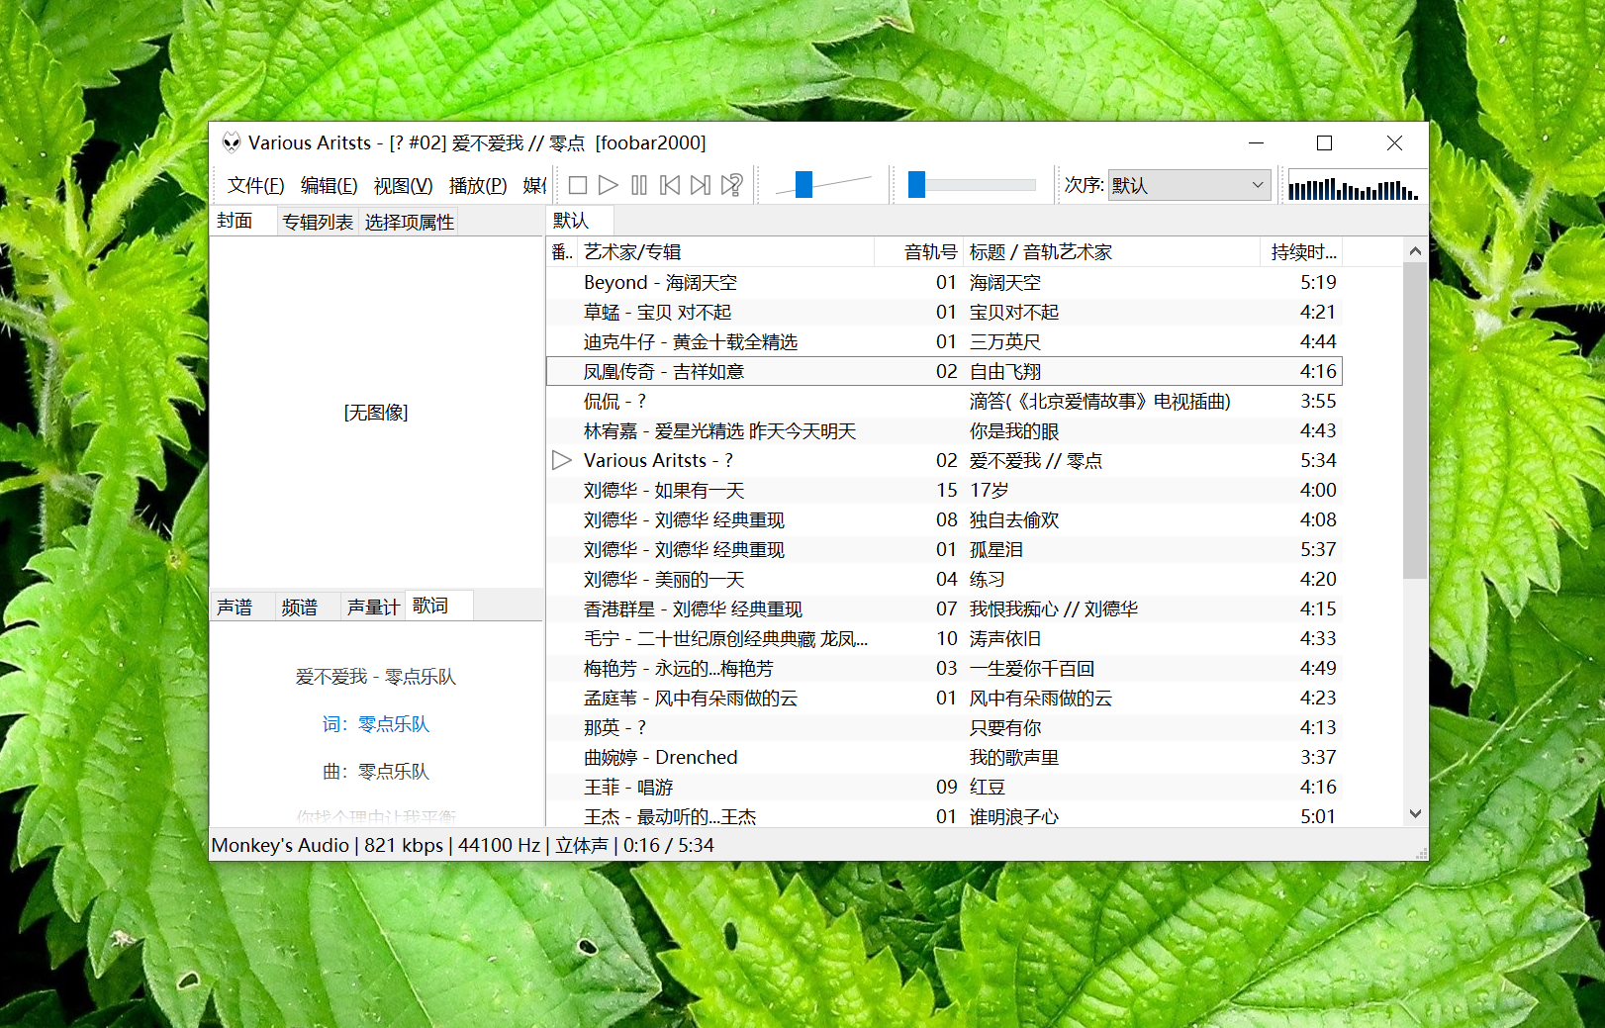Select the row 梅艳芳 - 永远的...梅艳芳
The width and height of the screenshot is (1605, 1028).
click(944, 668)
